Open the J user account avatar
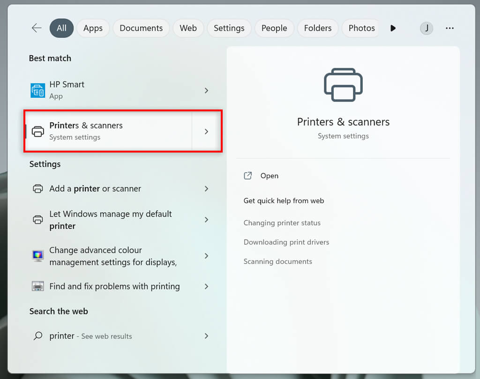The height and width of the screenshot is (379, 480). pos(427,28)
